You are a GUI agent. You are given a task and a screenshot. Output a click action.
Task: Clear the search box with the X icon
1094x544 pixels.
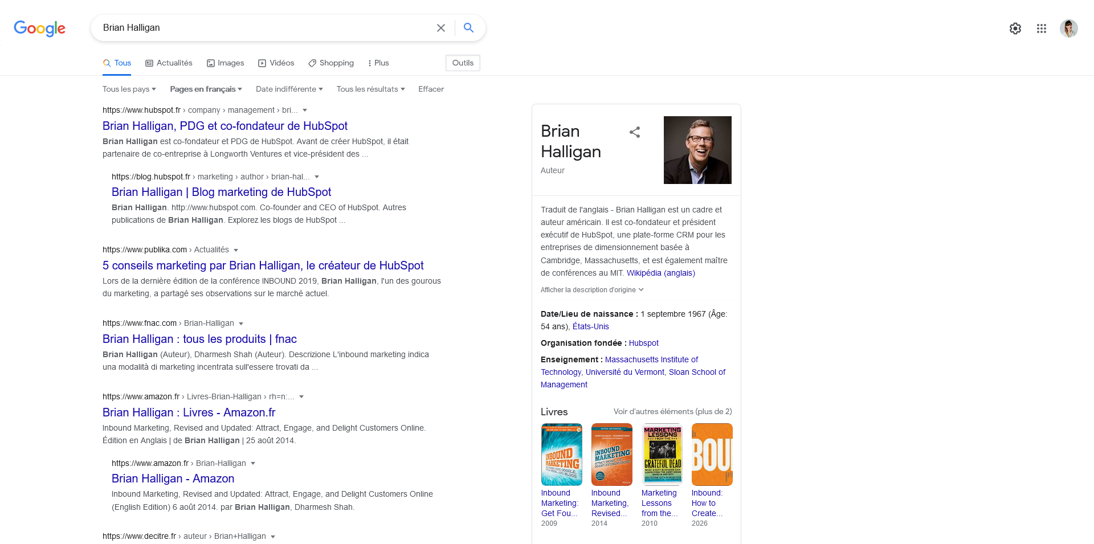[440, 28]
